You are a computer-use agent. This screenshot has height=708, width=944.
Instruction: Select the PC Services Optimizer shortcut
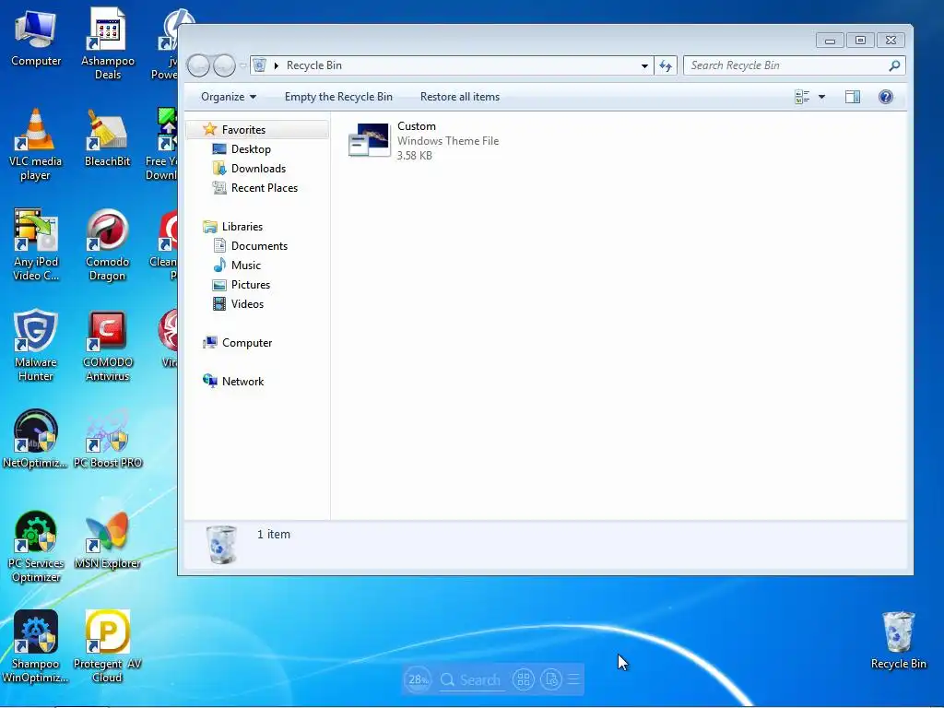click(36, 548)
